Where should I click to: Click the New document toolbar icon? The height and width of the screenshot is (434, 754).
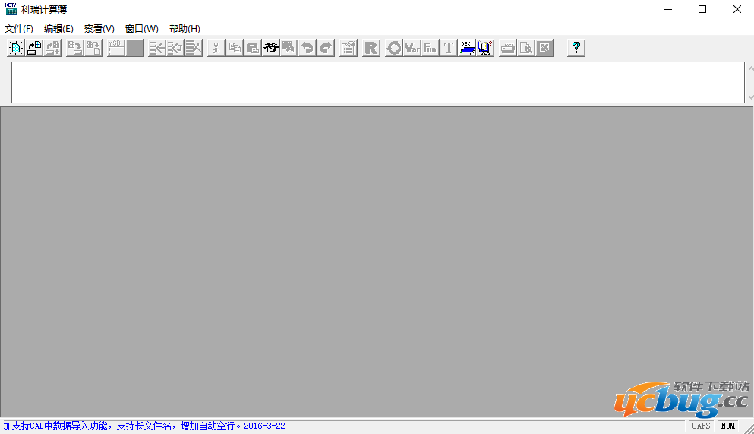click(16, 48)
